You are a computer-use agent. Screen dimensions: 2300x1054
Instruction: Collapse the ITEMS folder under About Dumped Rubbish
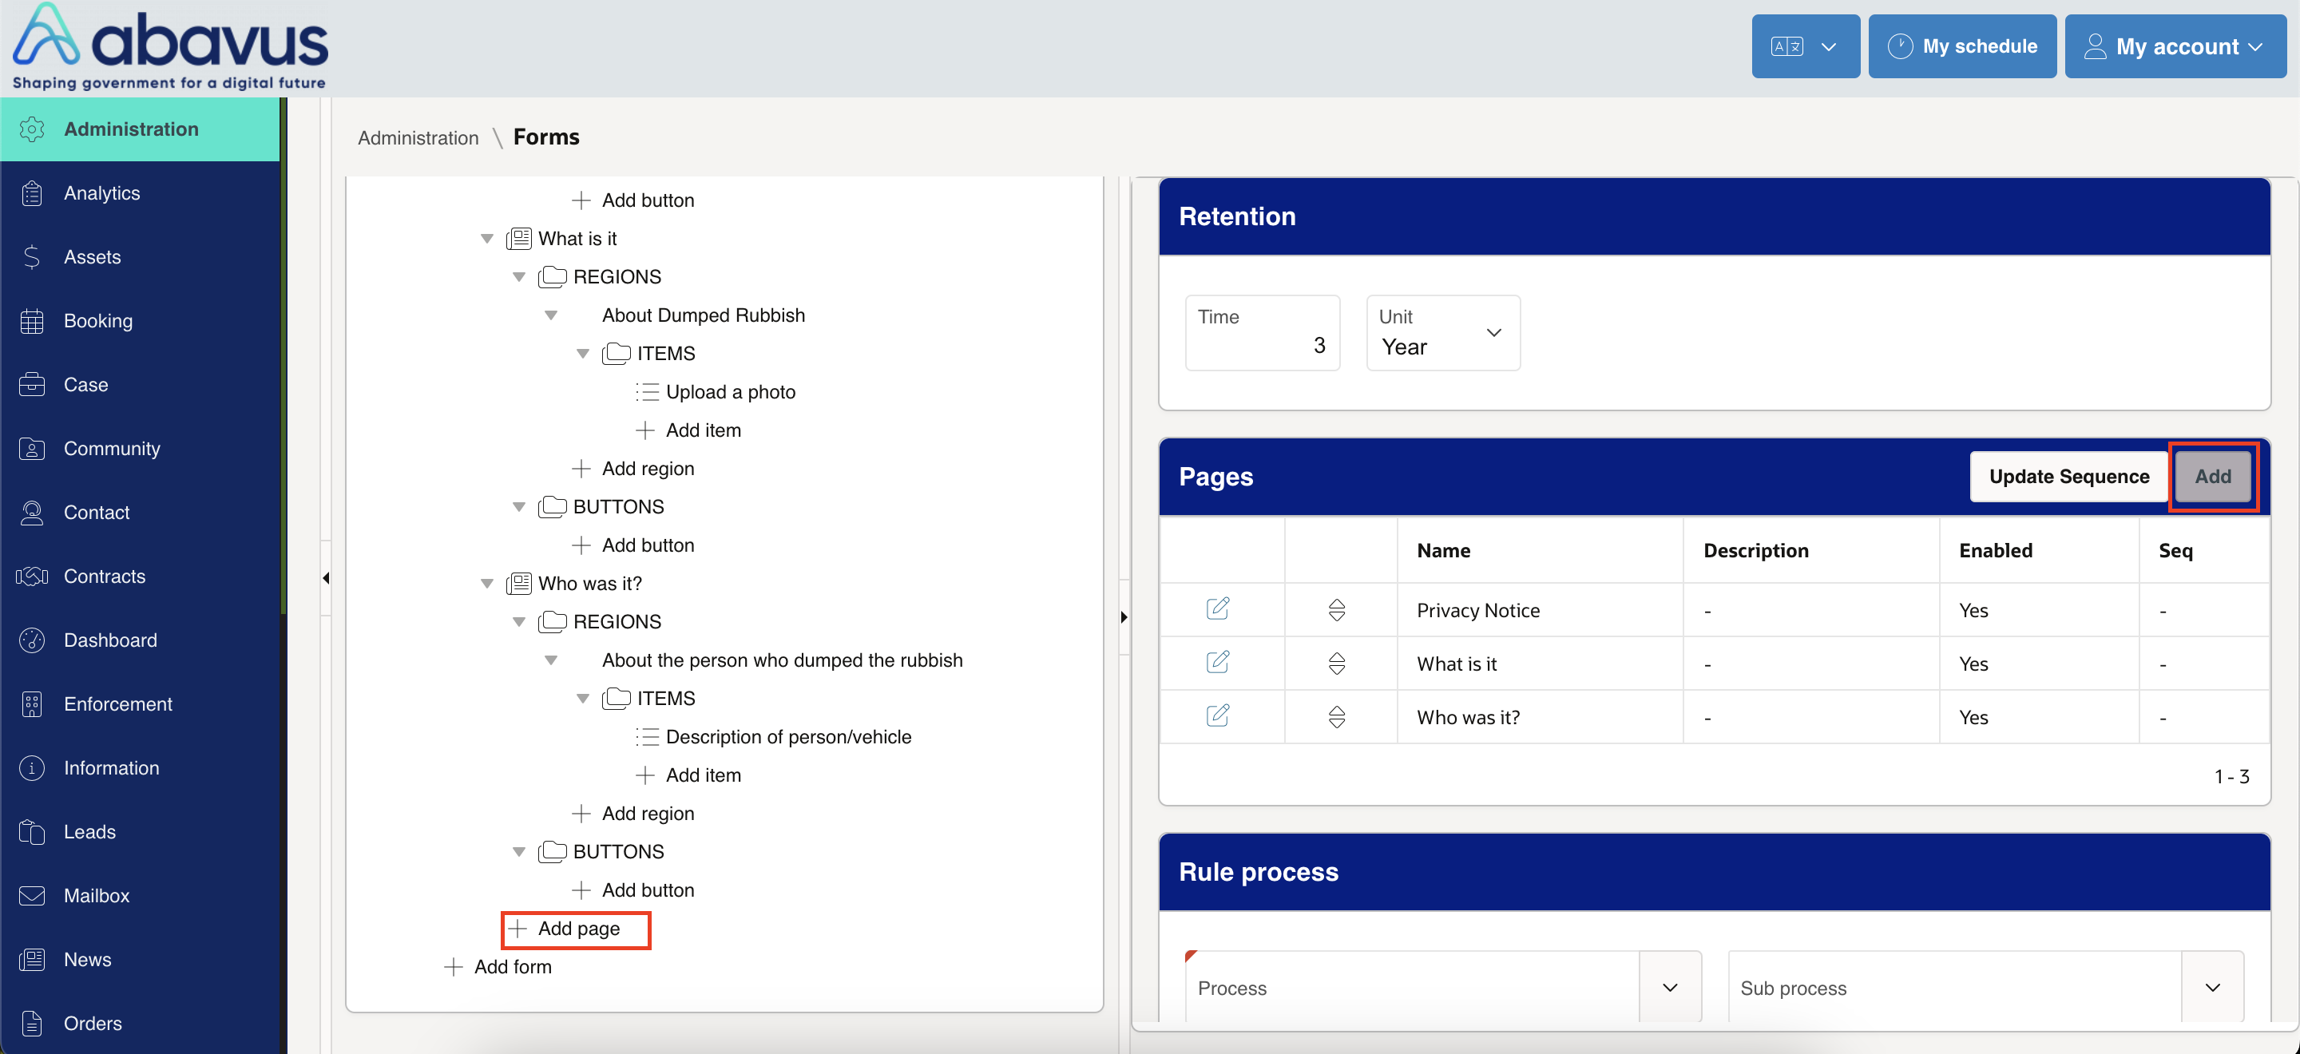[583, 355]
